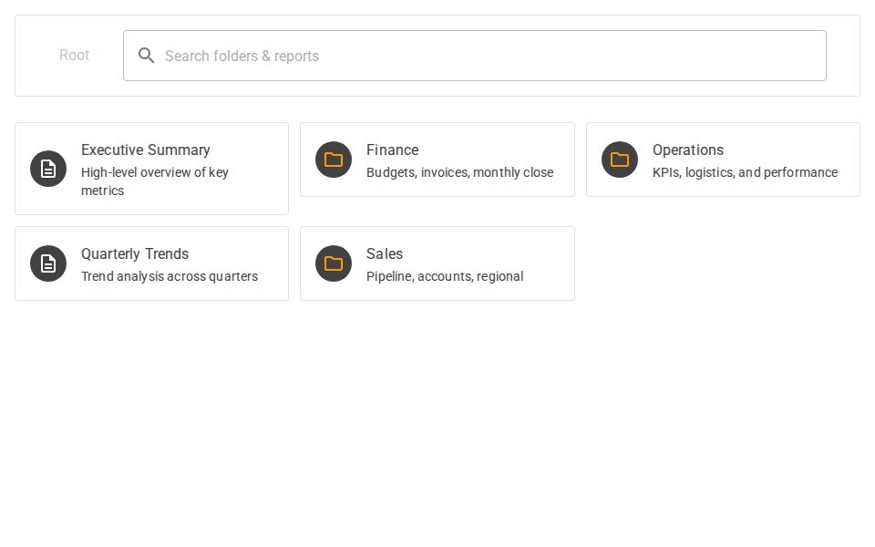Select the Sales folder icon
Image resolution: width=875 pixels, height=547 pixels.
pos(334,263)
